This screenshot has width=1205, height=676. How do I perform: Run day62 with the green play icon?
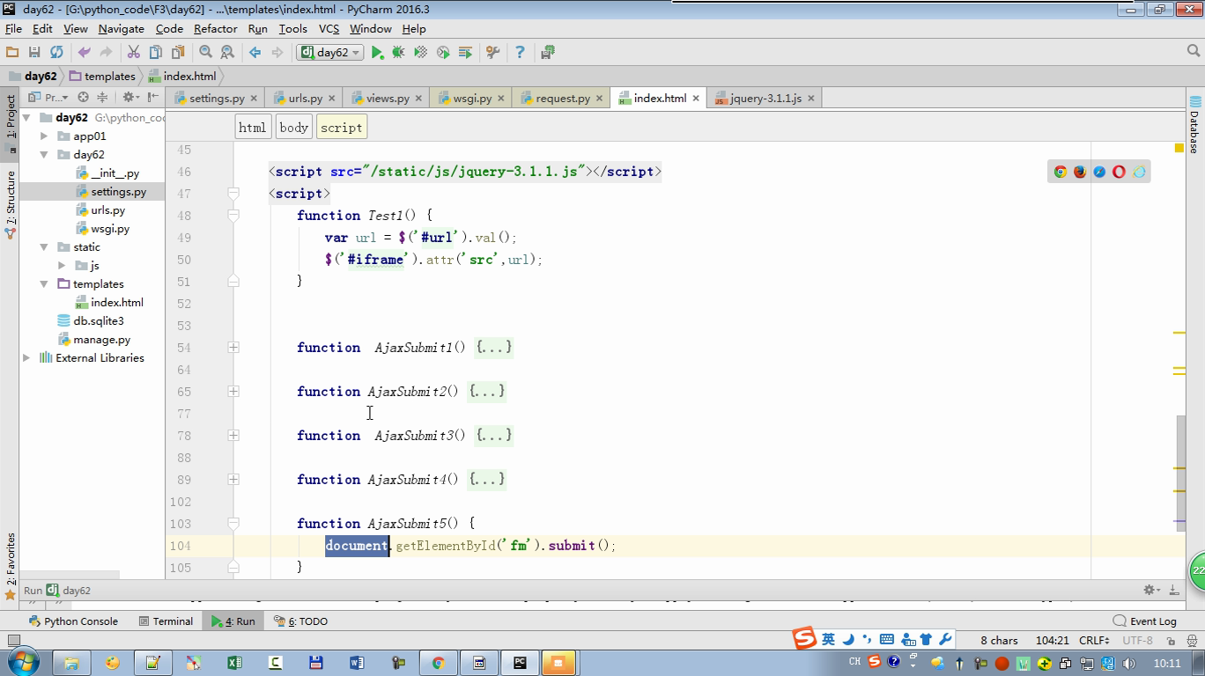click(x=377, y=53)
